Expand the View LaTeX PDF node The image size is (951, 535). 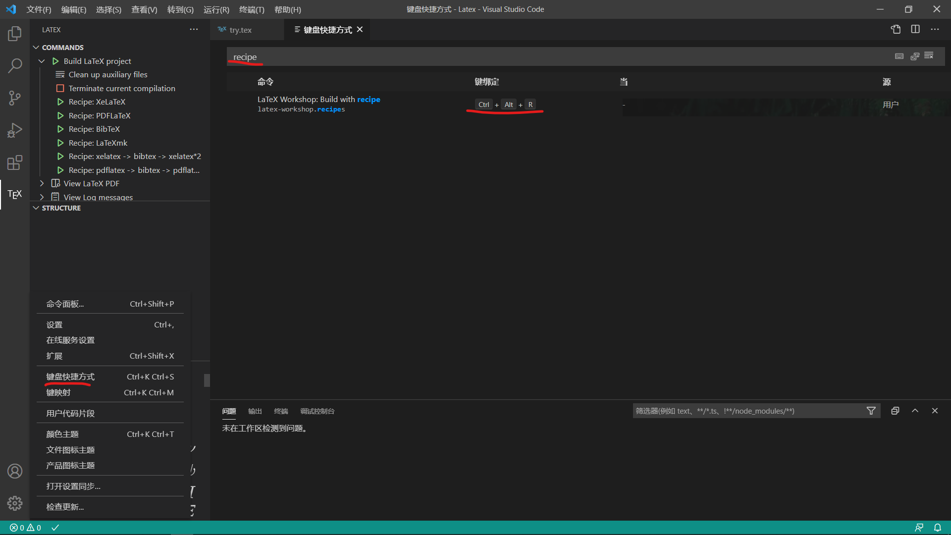(x=42, y=183)
